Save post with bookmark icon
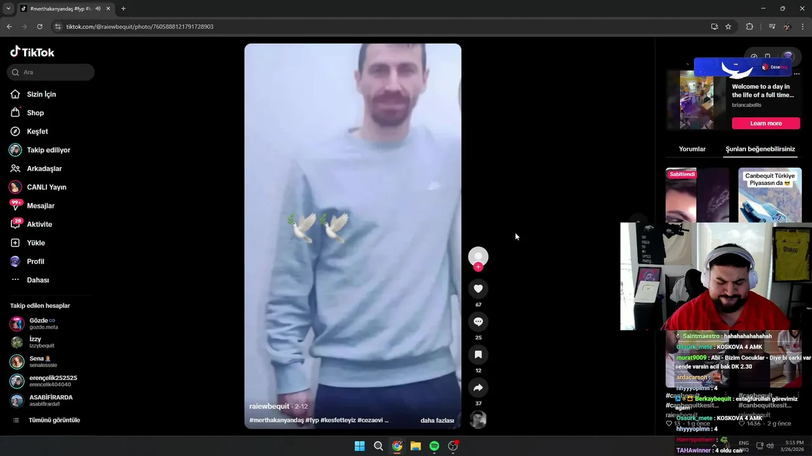 pos(478,355)
